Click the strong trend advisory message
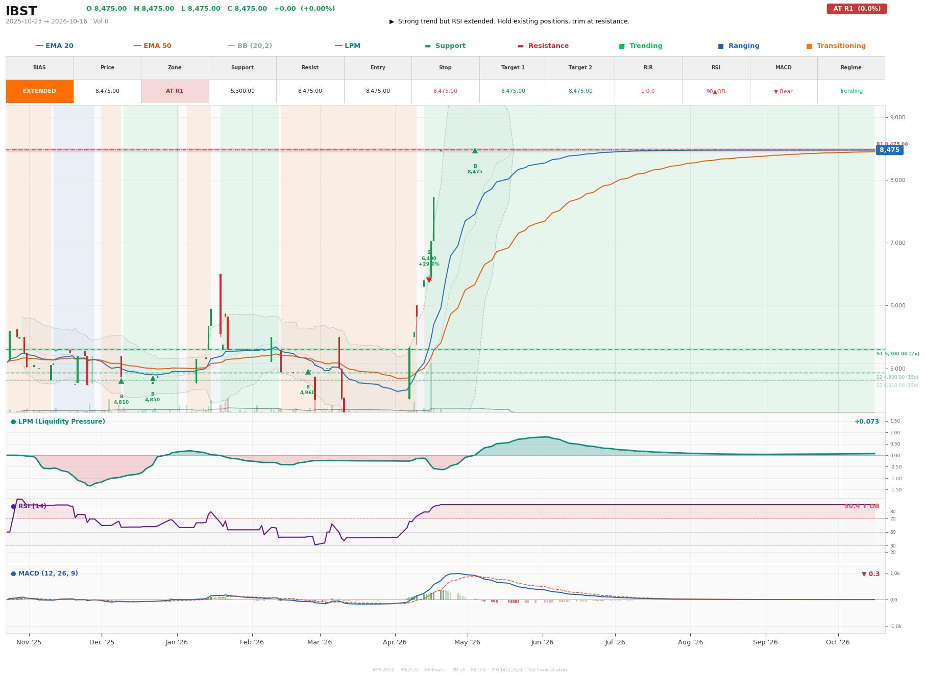 click(x=509, y=21)
